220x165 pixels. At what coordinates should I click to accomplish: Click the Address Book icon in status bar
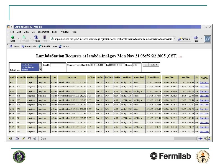[x=29, y=138]
